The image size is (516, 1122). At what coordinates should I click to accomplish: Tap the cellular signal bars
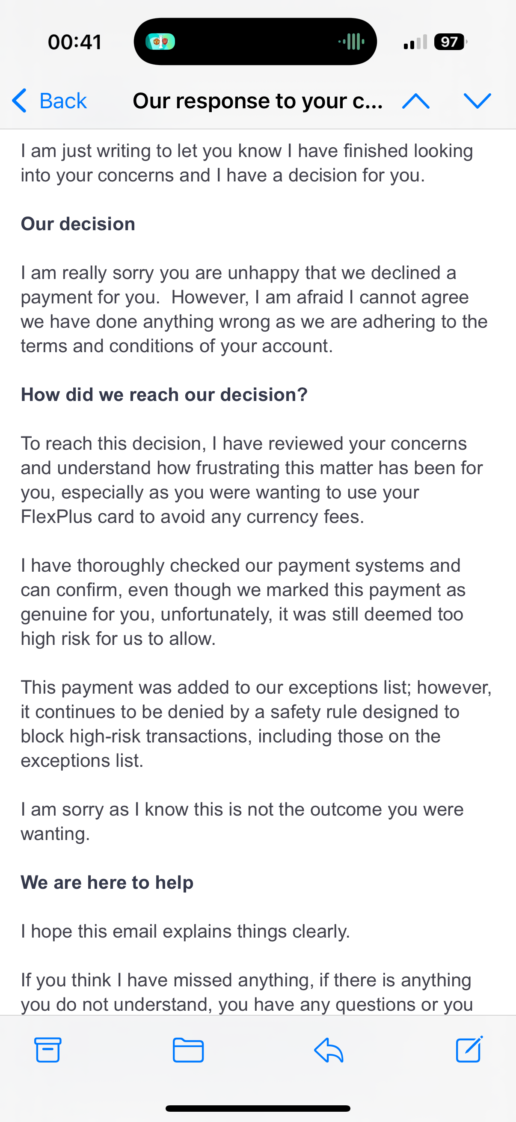(415, 42)
